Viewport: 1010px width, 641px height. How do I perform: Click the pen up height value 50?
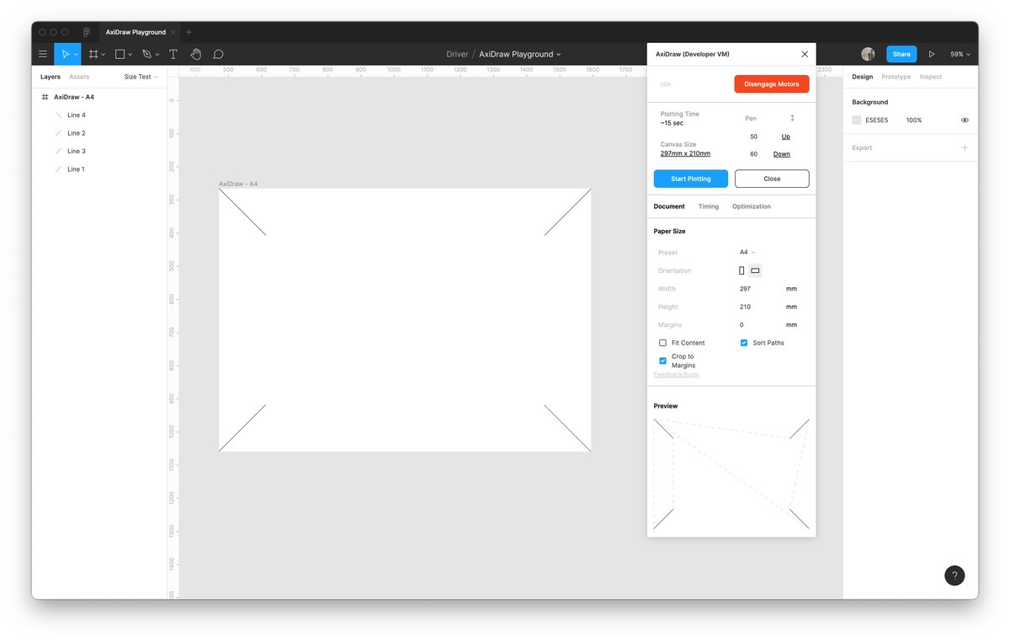click(x=753, y=136)
